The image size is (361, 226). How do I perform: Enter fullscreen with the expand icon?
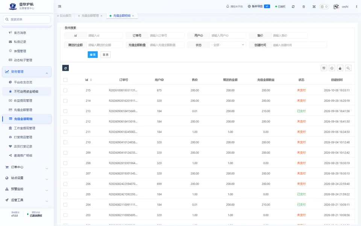pos(314,7)
